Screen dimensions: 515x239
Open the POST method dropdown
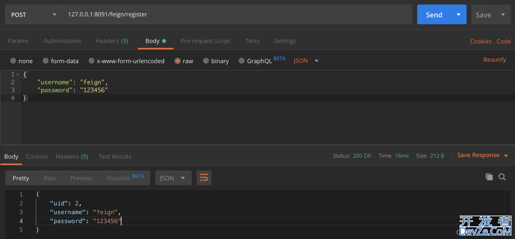tap(34, 15)
